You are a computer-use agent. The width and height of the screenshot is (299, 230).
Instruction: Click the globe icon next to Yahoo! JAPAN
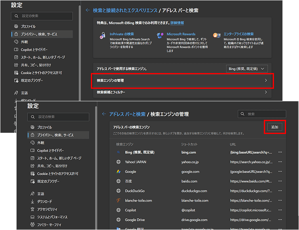118,162
